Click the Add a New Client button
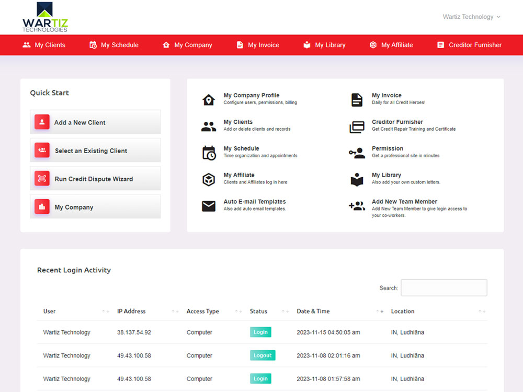Viewport: 523px width, 392px height. coord(95,122)
